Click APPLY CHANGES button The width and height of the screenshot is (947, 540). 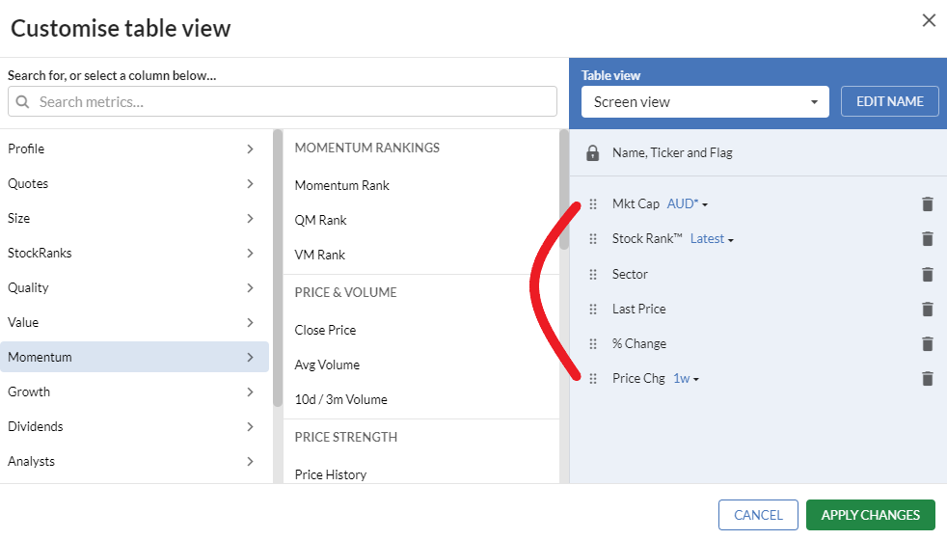click(870, 515)
